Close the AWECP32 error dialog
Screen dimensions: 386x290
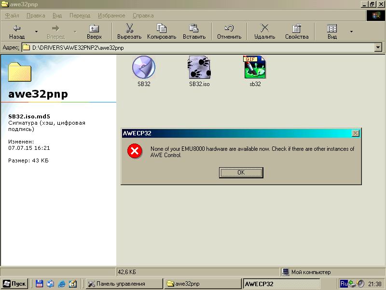click(x=356, y=133)
